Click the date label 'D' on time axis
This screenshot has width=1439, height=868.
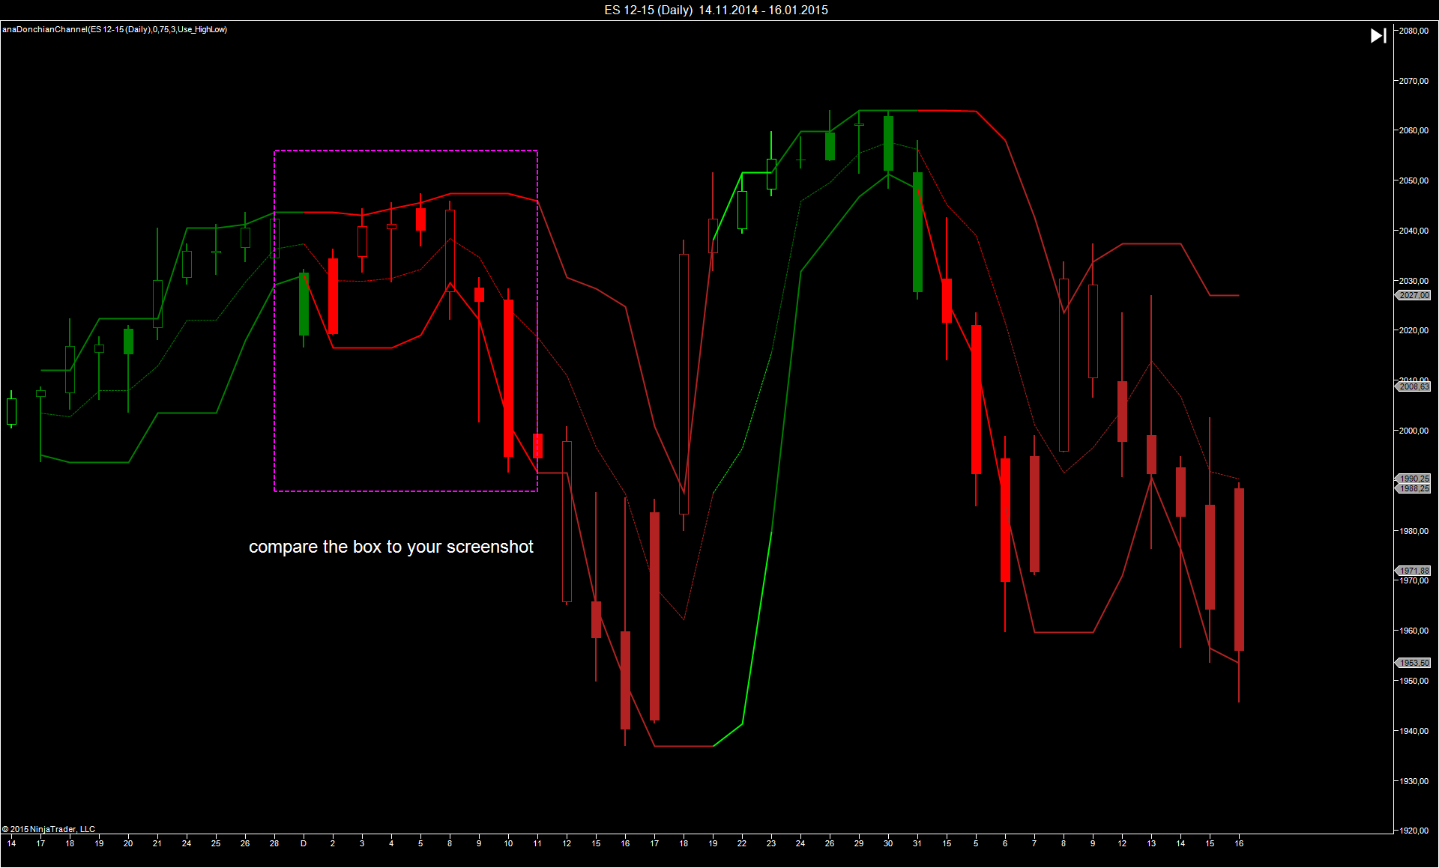pos(304,843)
